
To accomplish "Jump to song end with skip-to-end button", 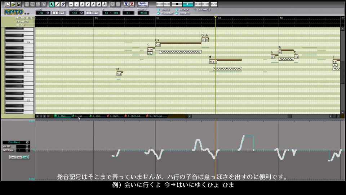I will (205, 4).
